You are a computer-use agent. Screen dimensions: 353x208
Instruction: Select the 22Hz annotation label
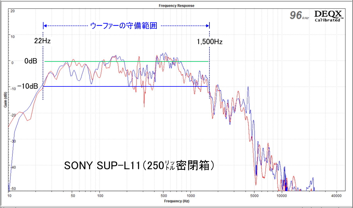click(x=42, y=41)
